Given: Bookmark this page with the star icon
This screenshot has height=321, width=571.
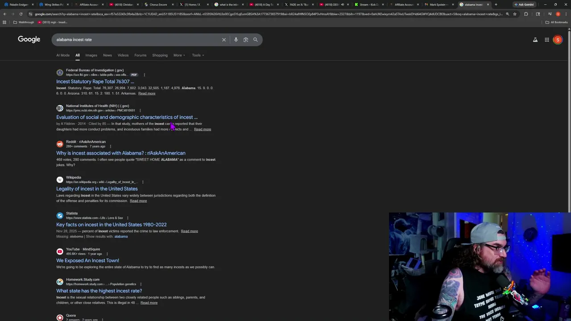Looking at the screenshot, I should (514, 14).
